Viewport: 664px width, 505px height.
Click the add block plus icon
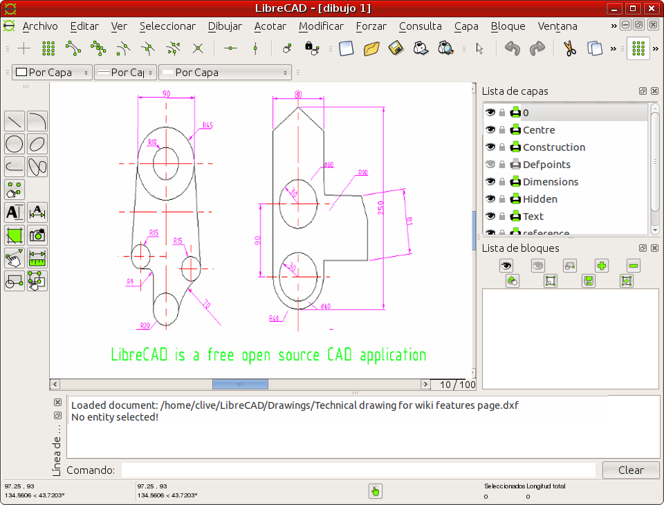coord(602,265)
